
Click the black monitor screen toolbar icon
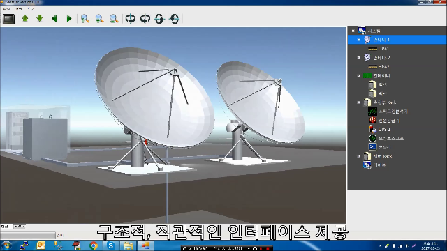pyautogui.click(x=9, y=19)
